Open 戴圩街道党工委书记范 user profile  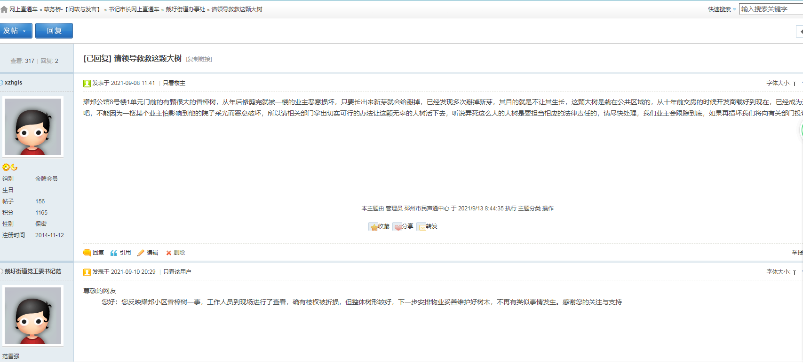33,271
